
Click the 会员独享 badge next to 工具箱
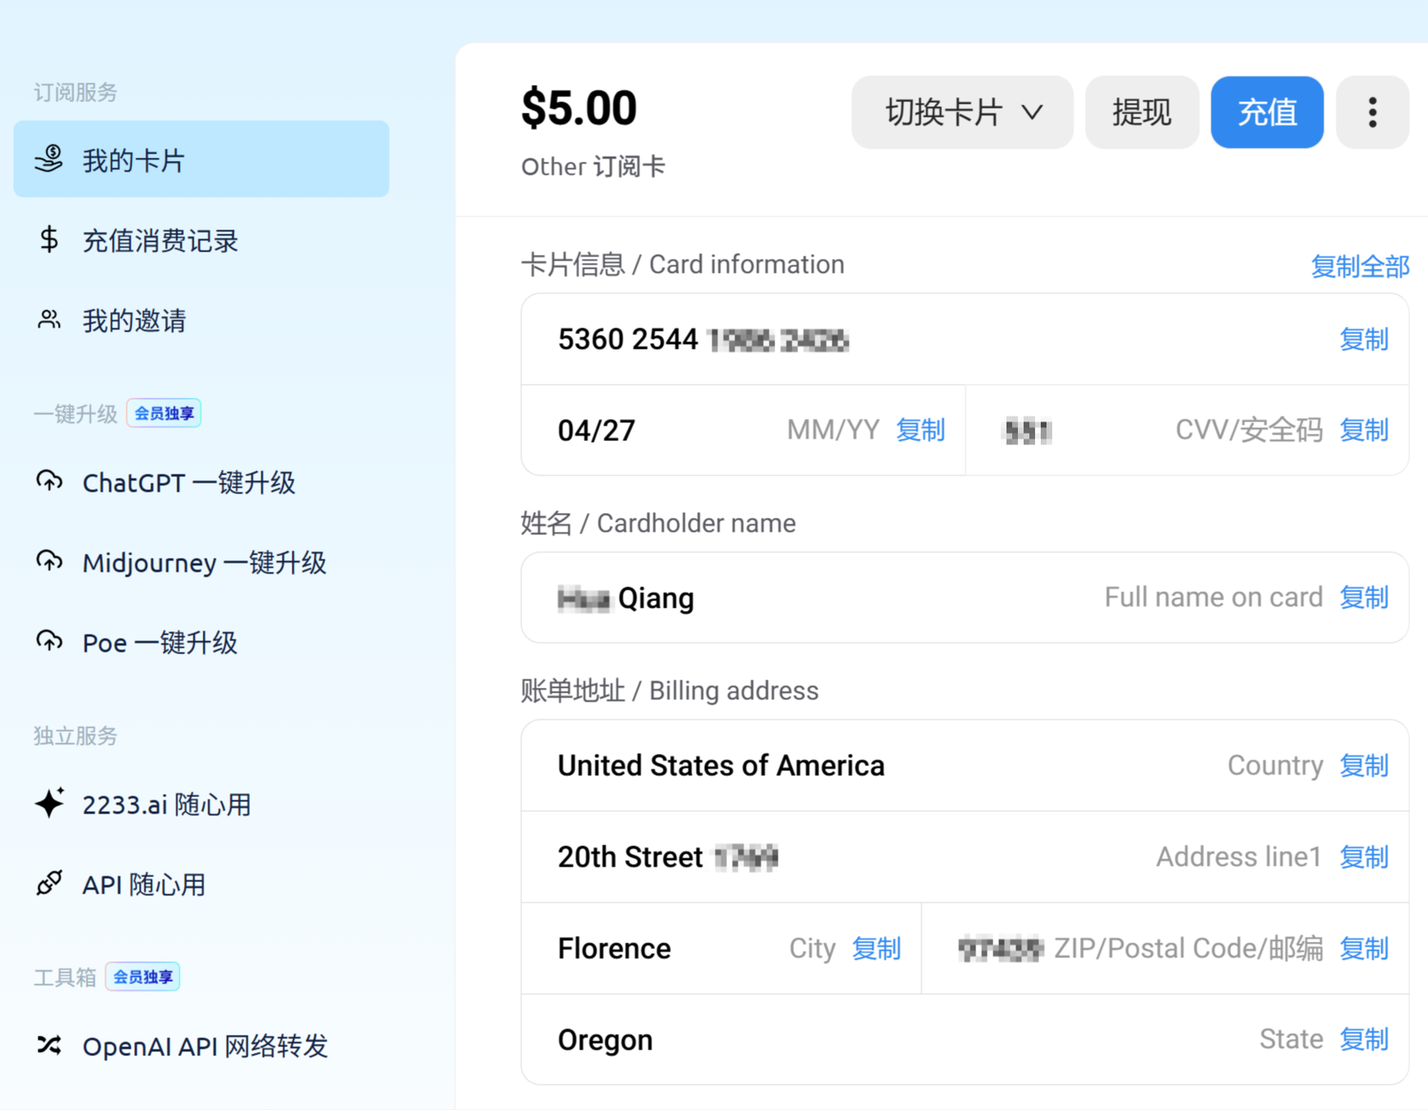[143, 977]
